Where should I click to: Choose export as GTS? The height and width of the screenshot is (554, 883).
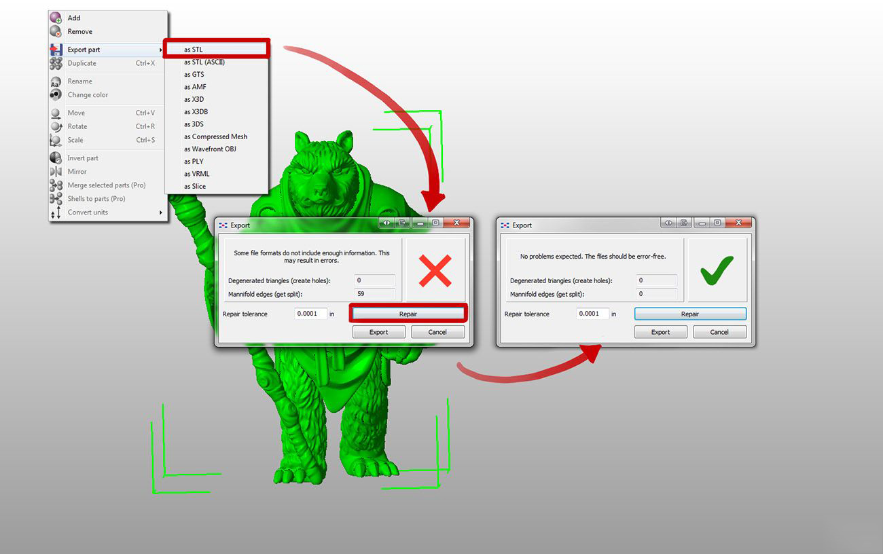(x=217, y=75)
